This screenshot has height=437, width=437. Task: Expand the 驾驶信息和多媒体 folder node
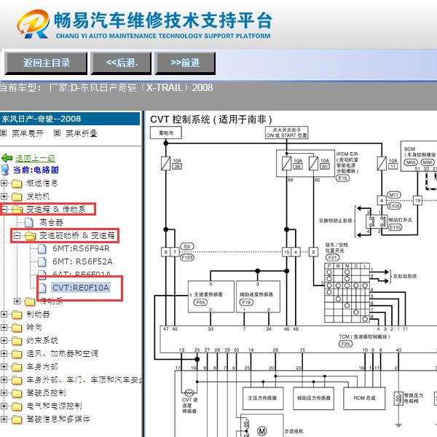pyautogui.click(x=4, y=419)
